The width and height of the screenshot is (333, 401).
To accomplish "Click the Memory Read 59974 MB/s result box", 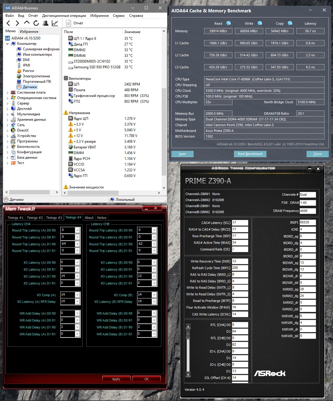I will point(218,31).
